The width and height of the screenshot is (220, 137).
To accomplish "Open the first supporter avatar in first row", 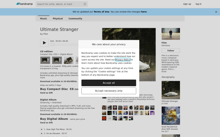I will (104, 108).
